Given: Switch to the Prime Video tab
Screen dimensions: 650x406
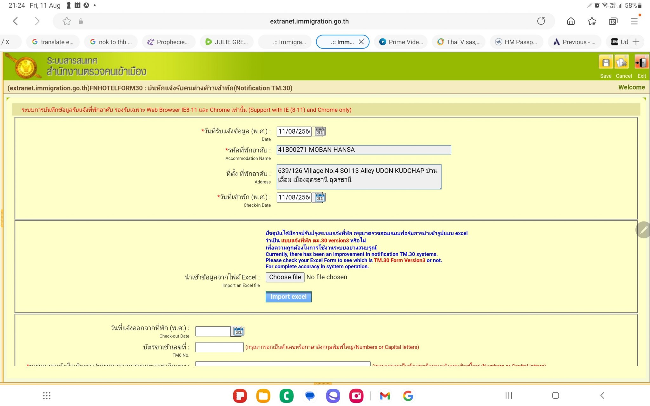Looking at the screenshot, I should (401, 42).
